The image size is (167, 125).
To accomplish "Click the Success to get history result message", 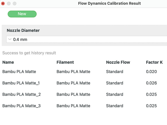I will point(29,53).
